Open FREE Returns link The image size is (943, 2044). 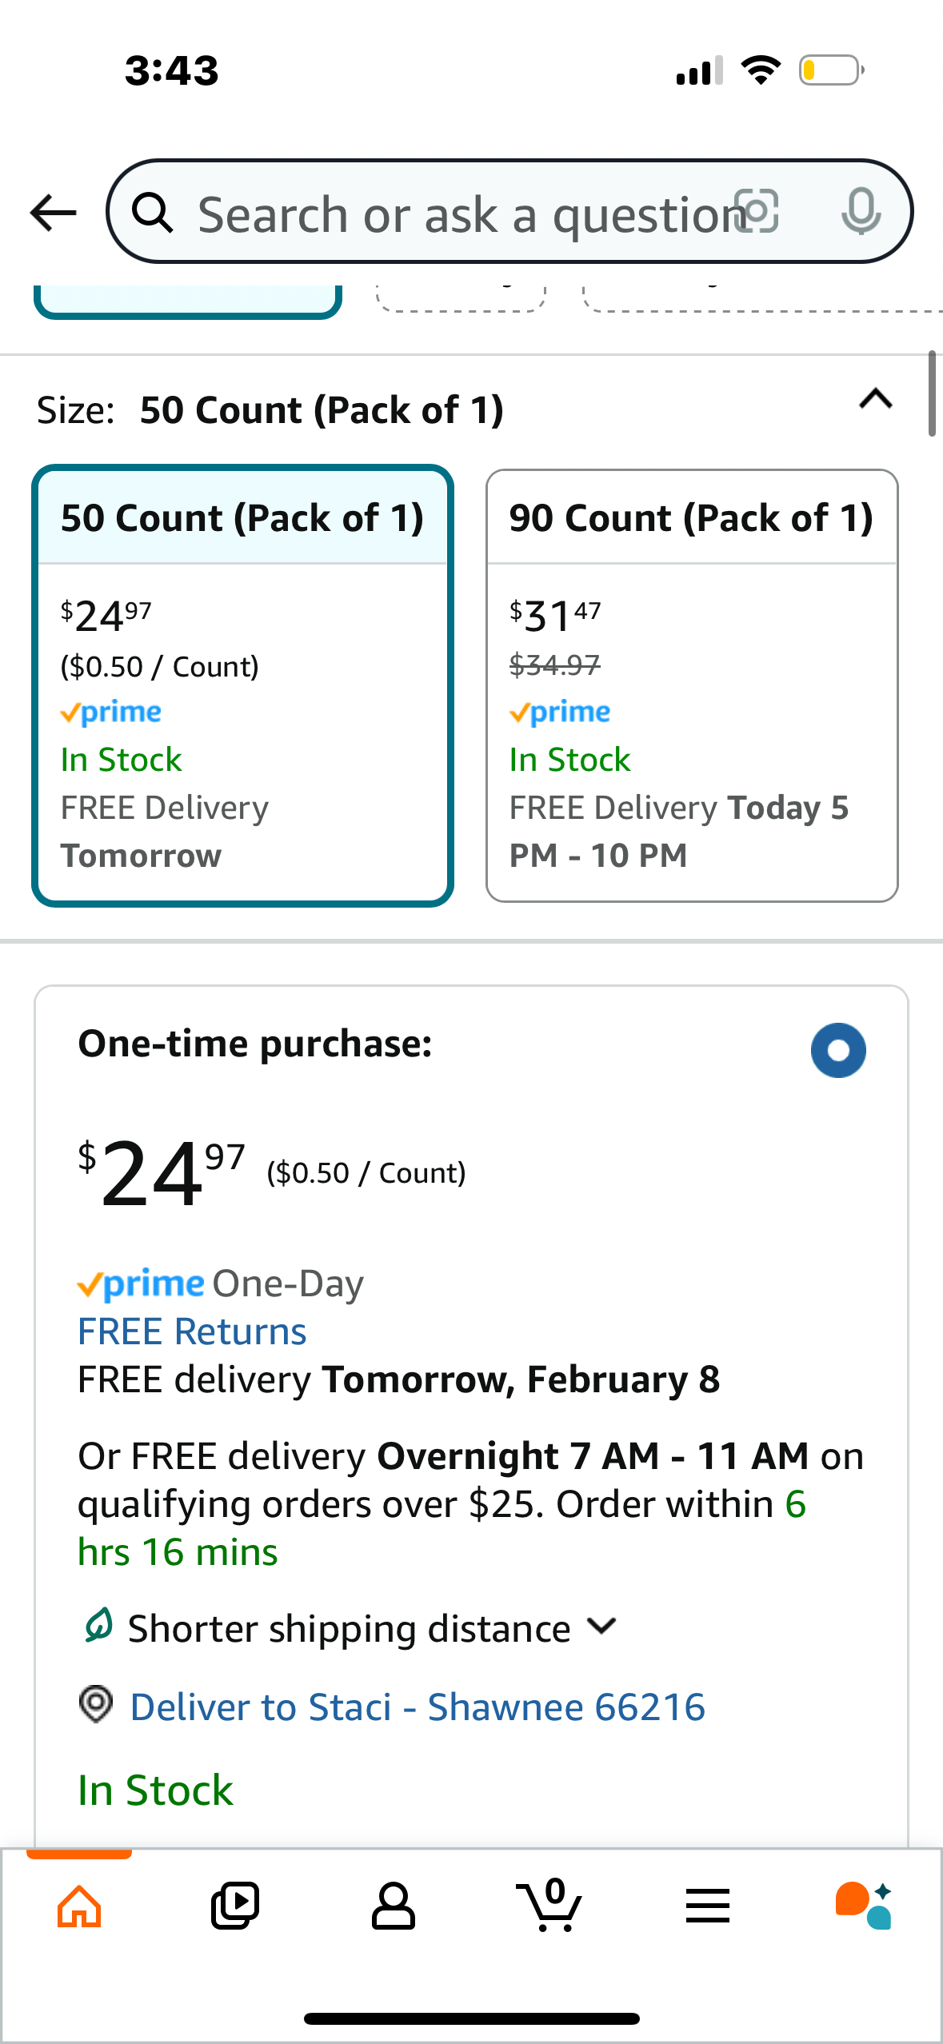click(192, 1331)
